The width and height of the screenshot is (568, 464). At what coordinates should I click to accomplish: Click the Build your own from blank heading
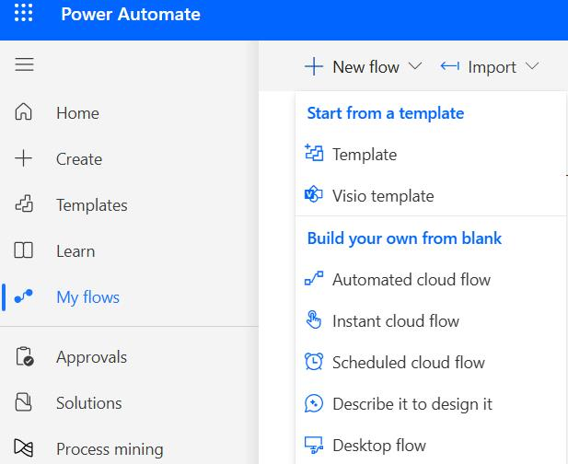point(404,238)
